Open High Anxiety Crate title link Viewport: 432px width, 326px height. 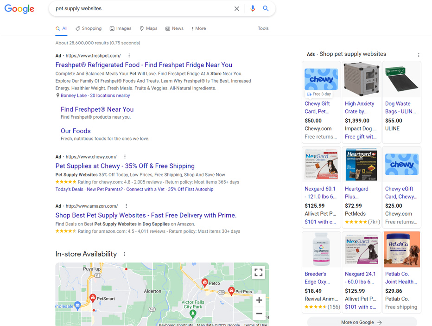[x=360, y=108]
